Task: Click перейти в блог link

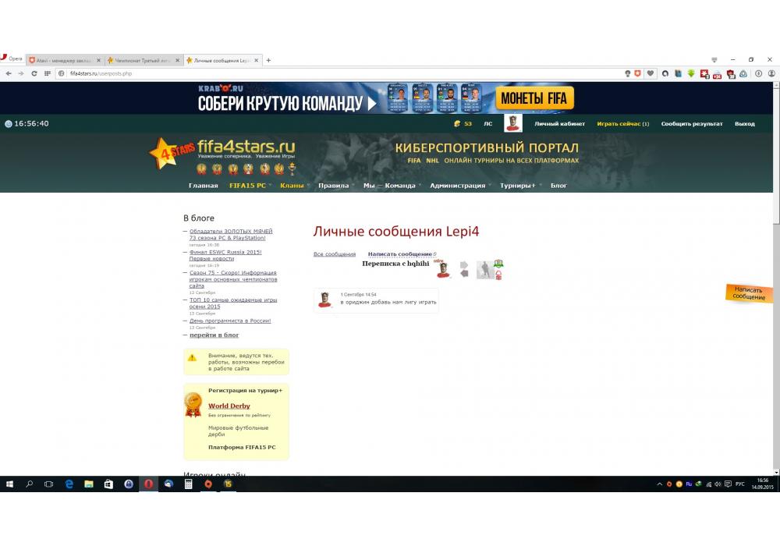Action: [x=214, y=335]
